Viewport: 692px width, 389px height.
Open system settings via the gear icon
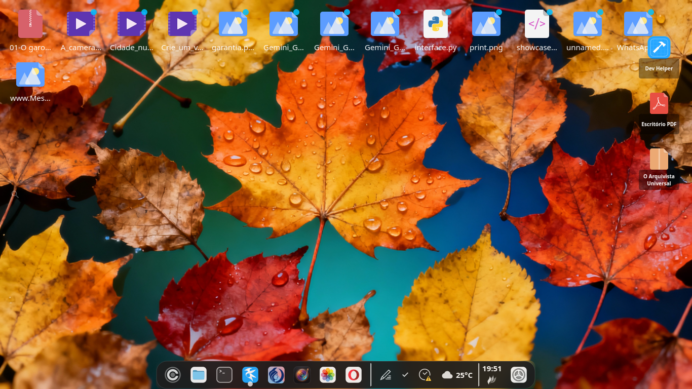[x=519, y=375]
